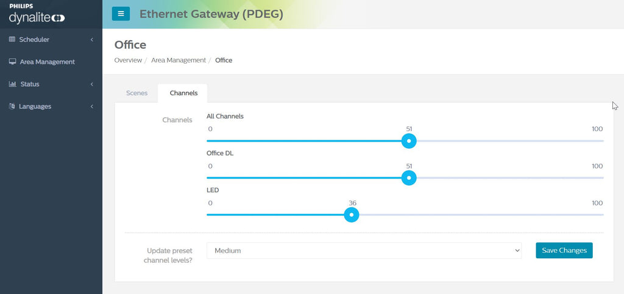This screenshot has width=624, height=294.
Task: Expand the Status menu chevron
Action: 92,84
